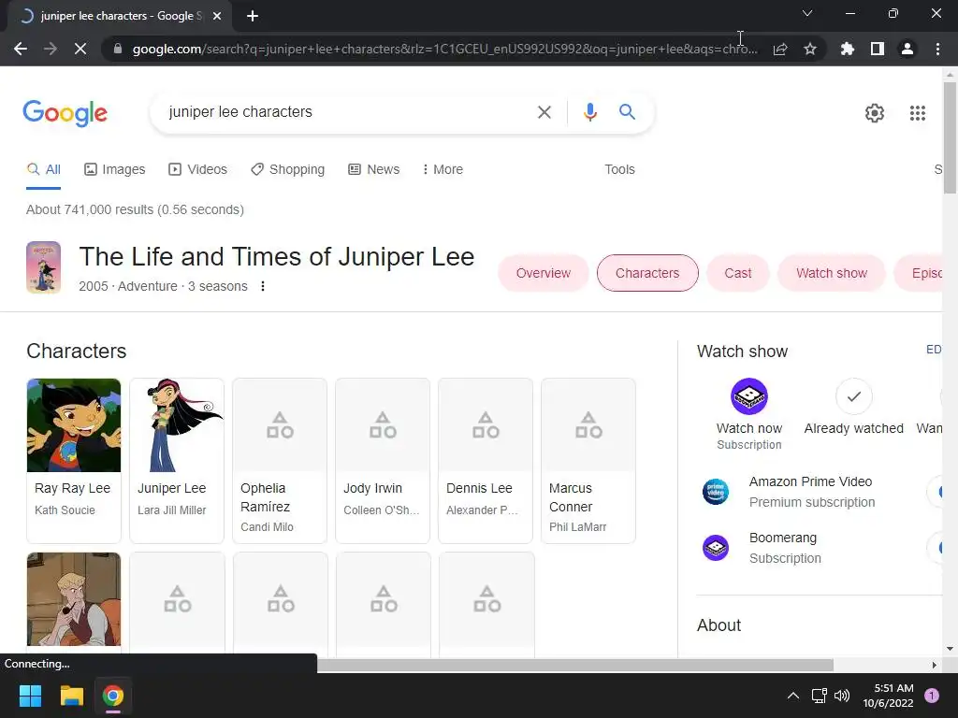Expand the More search options
The height and width of the screenshot is (718, 958).
click(443, 170)
